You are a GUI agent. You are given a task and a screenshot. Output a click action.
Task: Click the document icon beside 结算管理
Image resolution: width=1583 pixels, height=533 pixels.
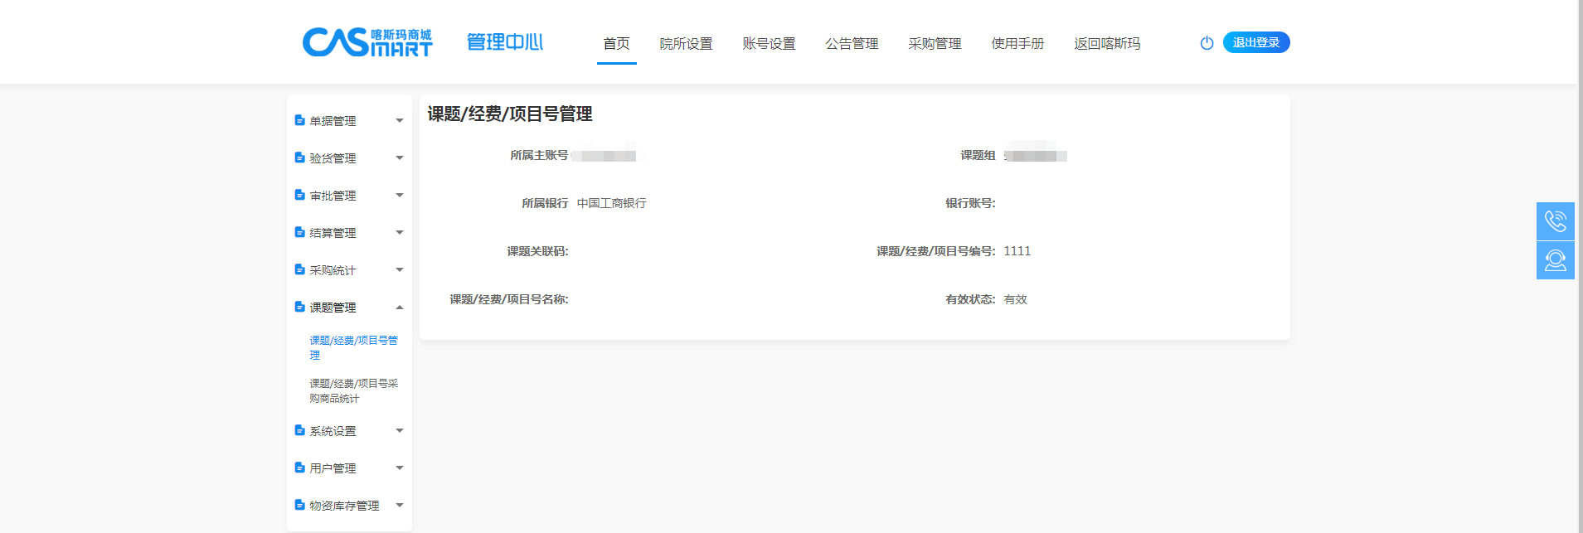coord(300,233)
